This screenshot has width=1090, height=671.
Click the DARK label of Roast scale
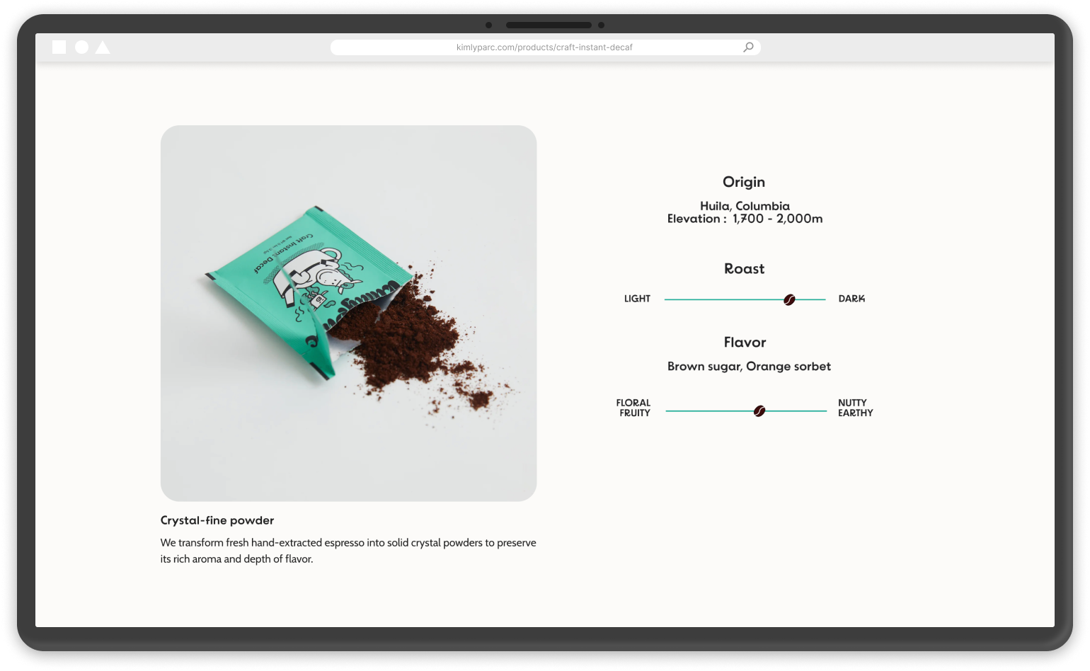click(851, 299)
